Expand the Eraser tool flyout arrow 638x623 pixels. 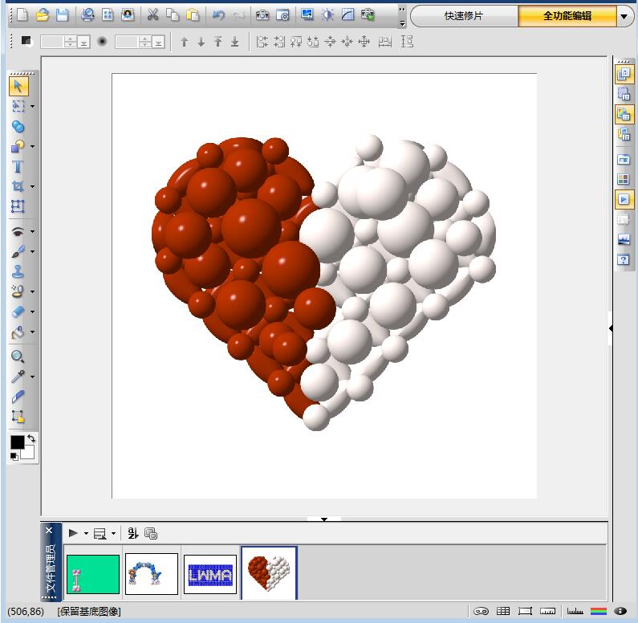[33, 312]
